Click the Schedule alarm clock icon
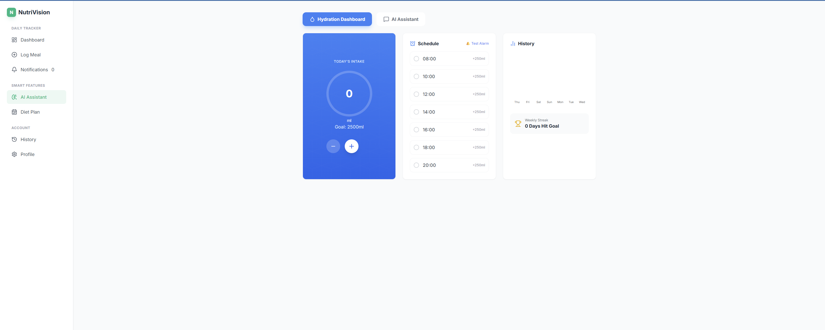The width and height of the screenshot is (825, 330). click(x=413, y=44)
